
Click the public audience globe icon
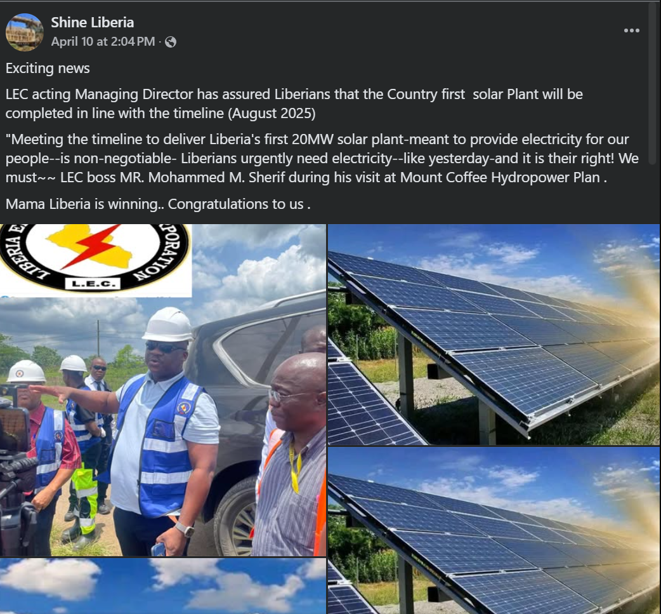(170, 42)
